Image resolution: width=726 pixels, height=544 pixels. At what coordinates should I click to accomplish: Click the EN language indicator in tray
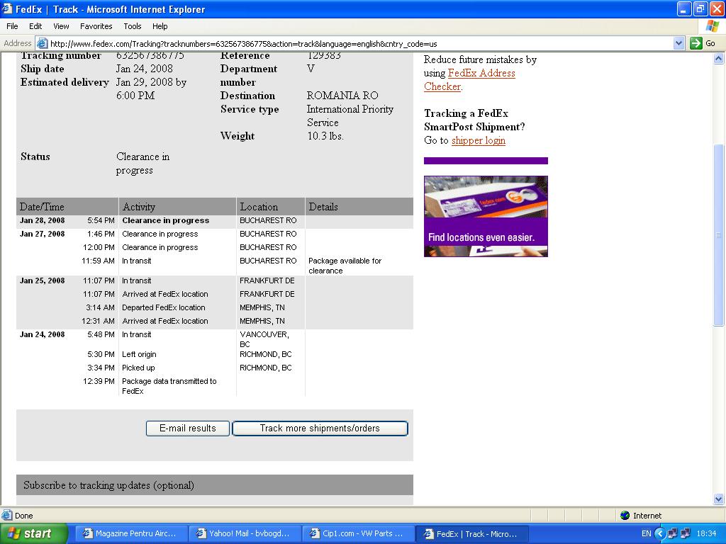tap(647, 533)
